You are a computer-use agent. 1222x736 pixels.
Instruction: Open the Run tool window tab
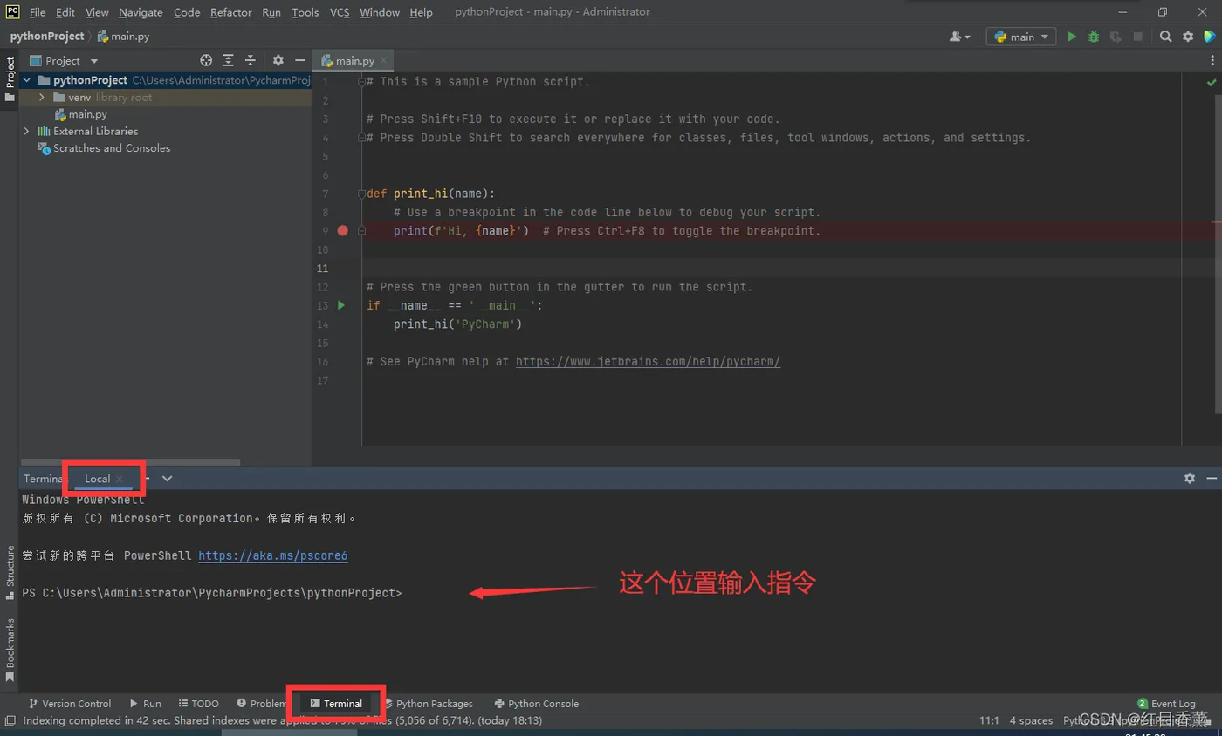146,704
